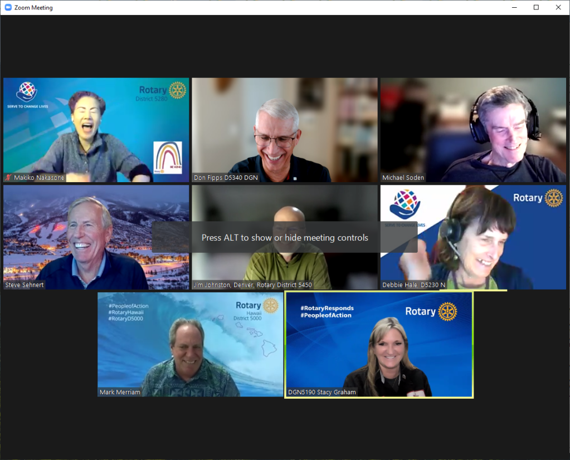Click the "Mark Merriam" name label
Viewport: 570px width, 460px height.
120,392
